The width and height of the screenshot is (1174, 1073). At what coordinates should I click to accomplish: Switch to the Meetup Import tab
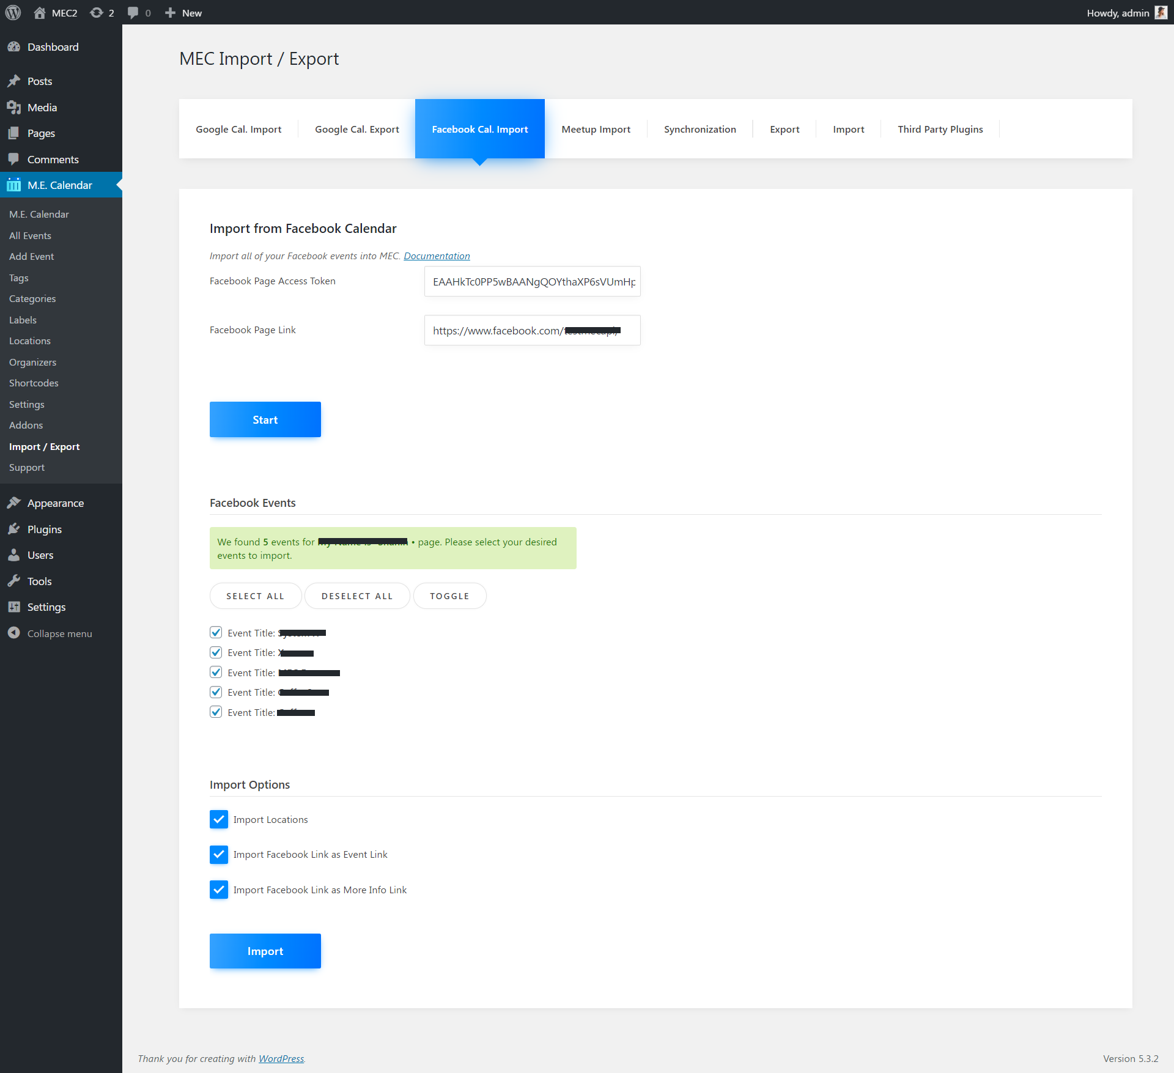596,129
